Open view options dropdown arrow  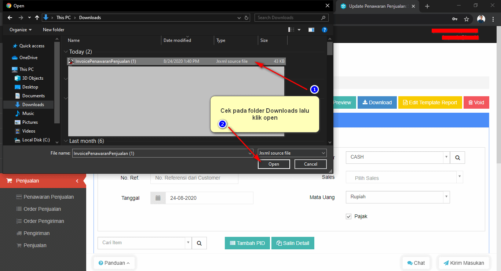click(x=299, y=30)
